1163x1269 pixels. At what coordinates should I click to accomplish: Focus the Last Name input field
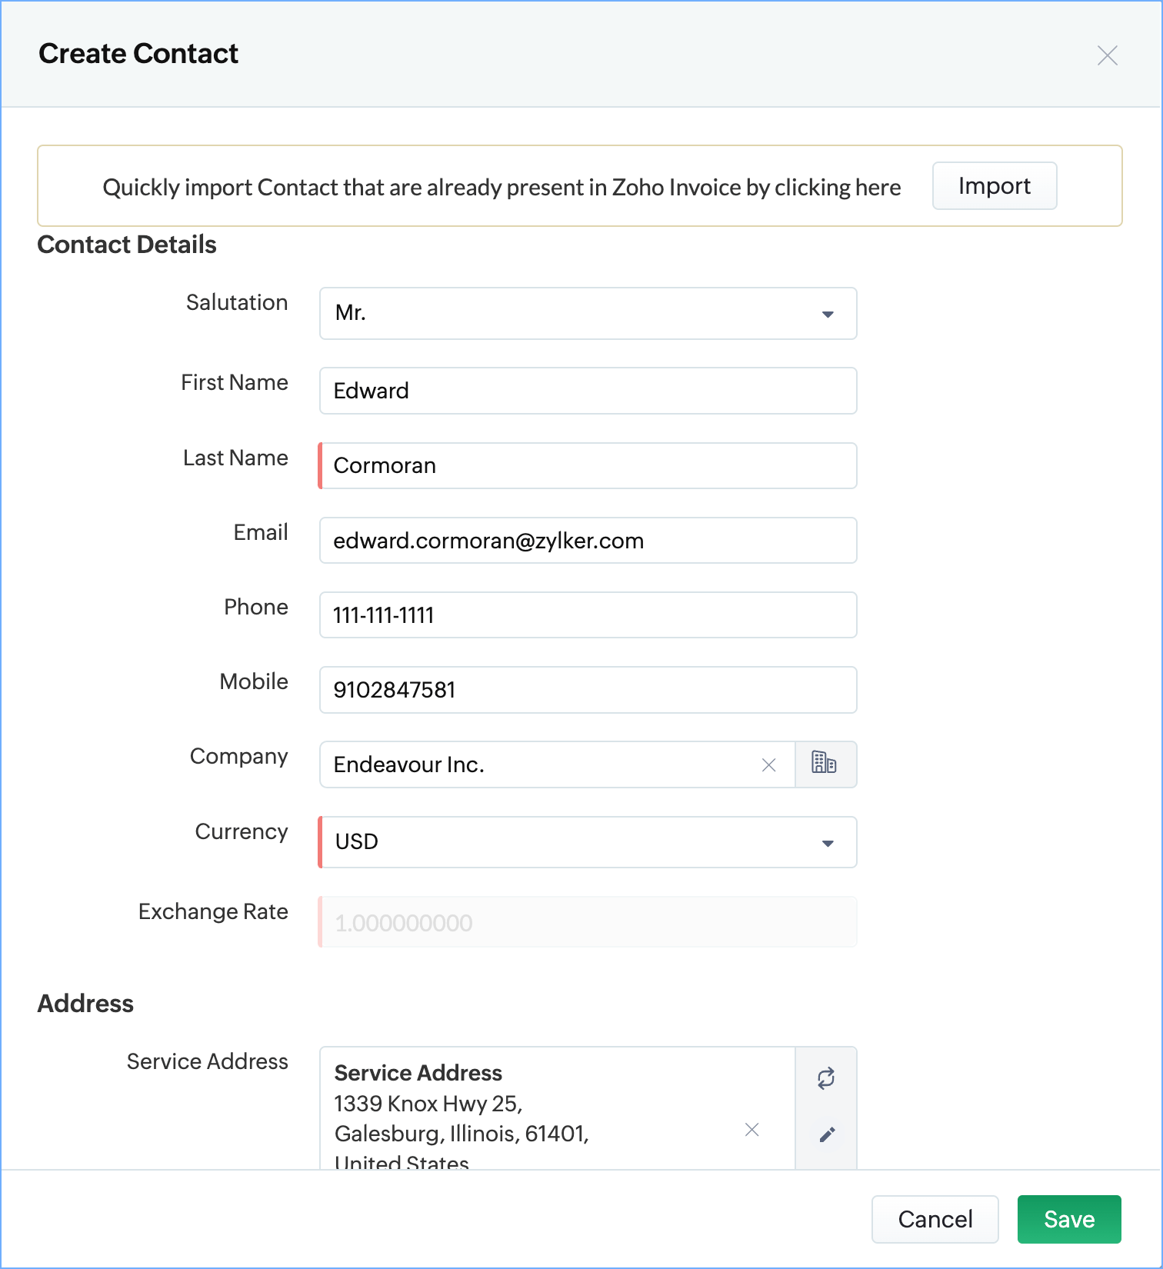click(x=588, y=465)
